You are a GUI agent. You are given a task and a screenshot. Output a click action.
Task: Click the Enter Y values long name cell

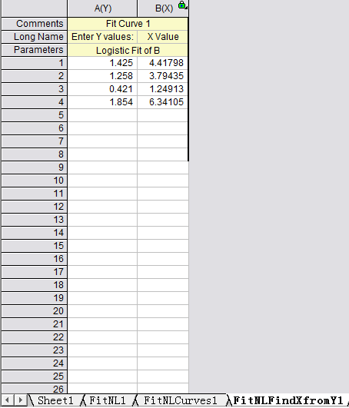tap(102, 37)
